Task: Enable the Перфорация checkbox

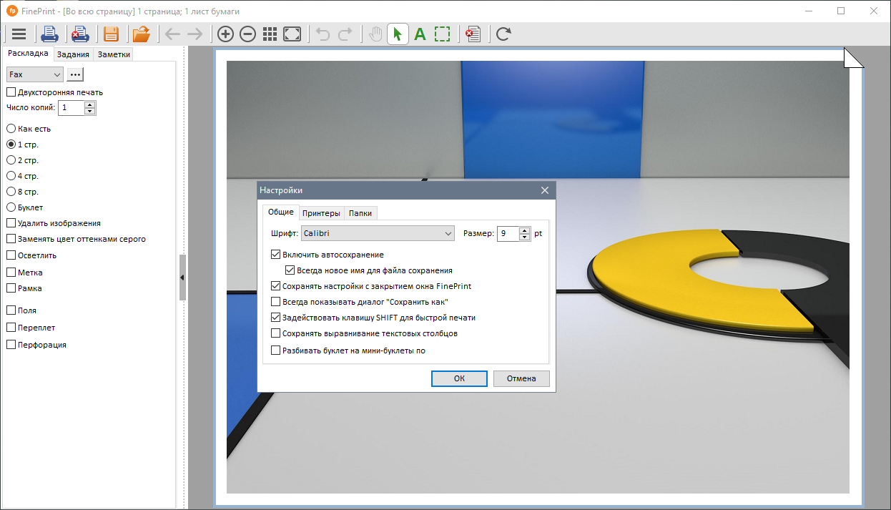Action: (11, 345)
